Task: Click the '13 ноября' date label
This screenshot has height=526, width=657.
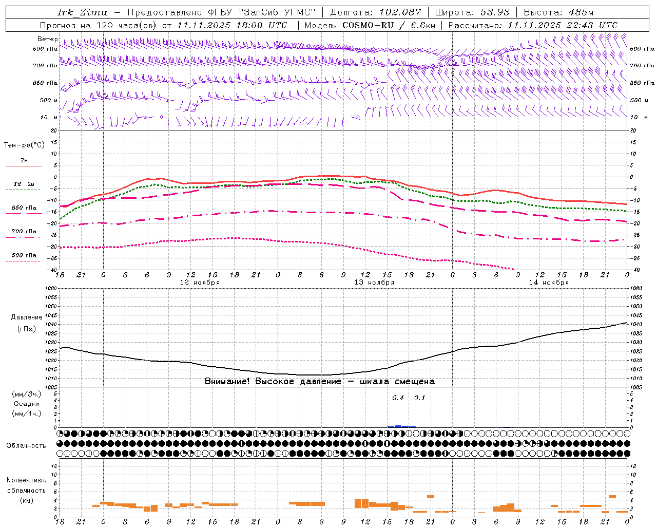Action: pyautogui.click(x=374, y=283)
